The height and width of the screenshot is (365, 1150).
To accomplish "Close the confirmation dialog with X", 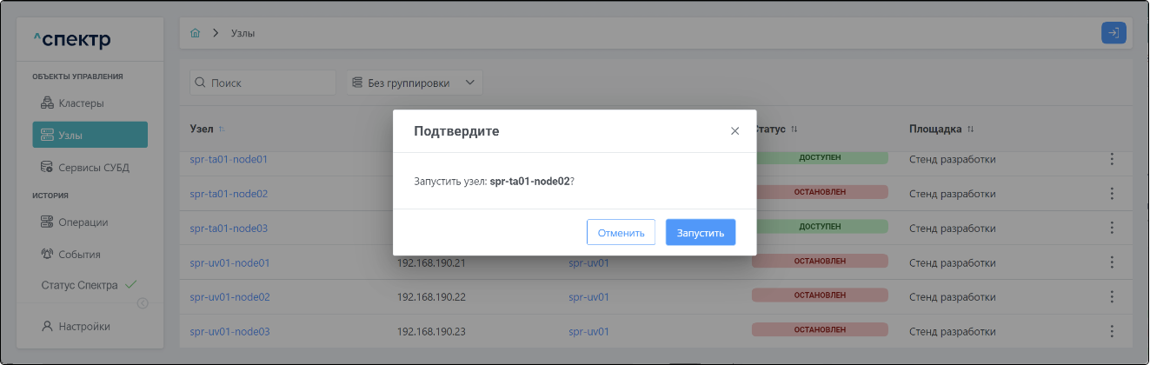I will coord(735,131).
